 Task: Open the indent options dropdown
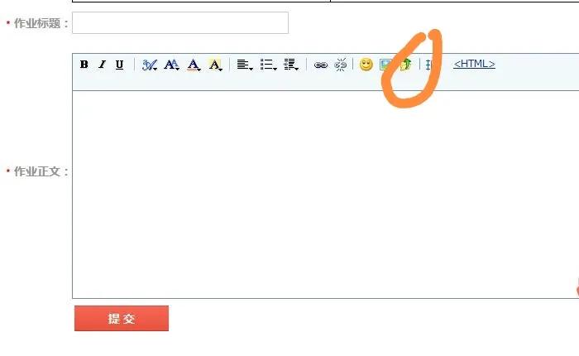coord(290,65)
